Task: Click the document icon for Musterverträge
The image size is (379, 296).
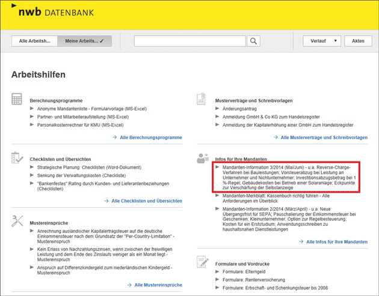Action: [202, 99]
